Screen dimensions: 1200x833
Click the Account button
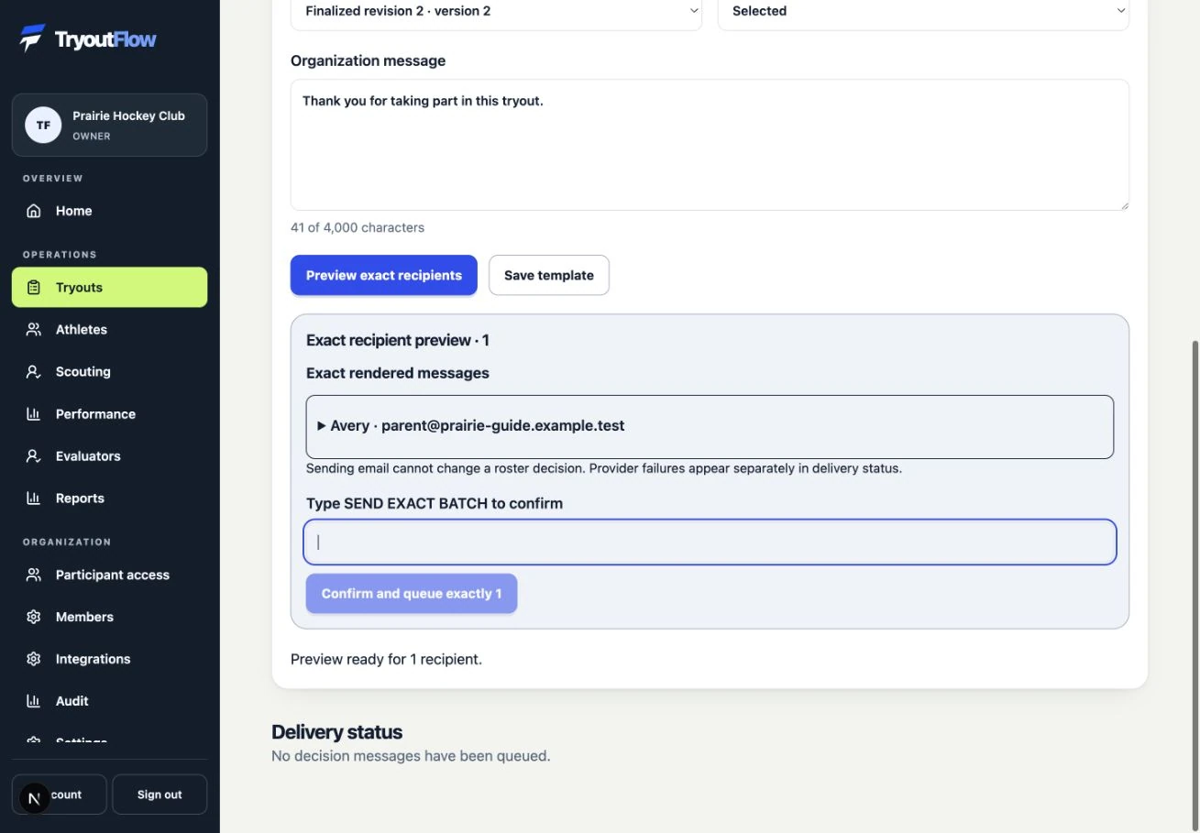60,795
